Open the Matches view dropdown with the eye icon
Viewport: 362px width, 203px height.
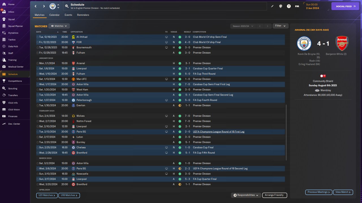point(59,26)
